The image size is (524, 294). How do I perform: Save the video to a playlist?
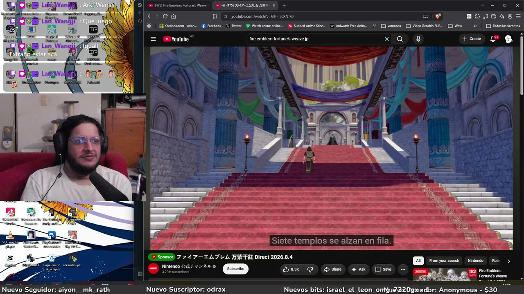pyautogui.click(x=383, y=269)
